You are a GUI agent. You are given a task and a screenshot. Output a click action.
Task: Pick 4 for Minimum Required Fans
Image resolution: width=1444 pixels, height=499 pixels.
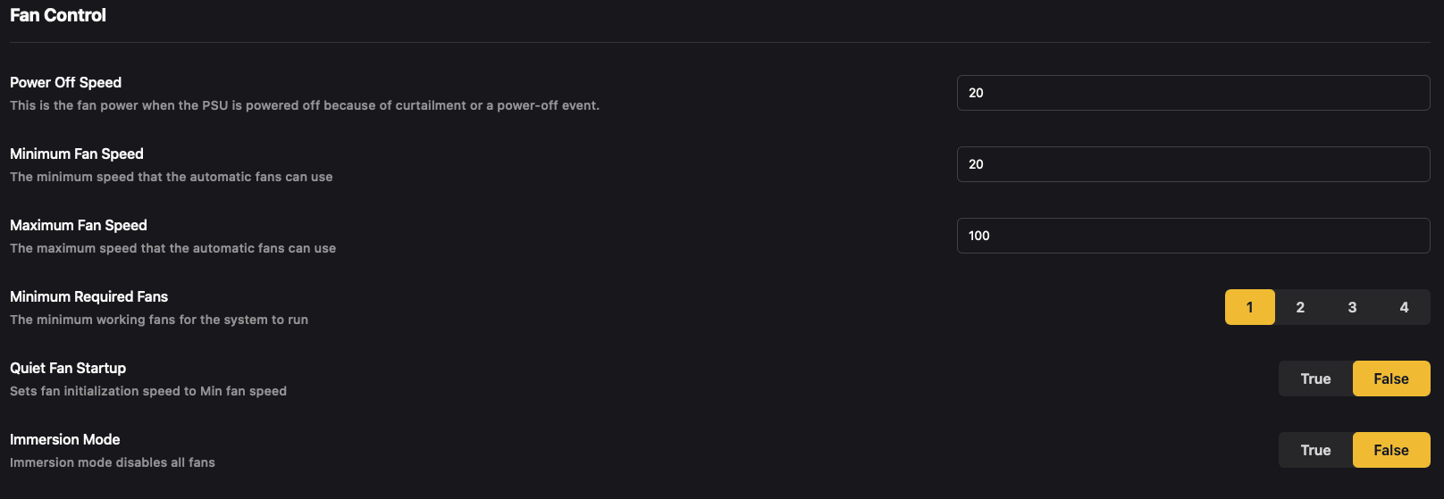pyautogui.click(x=1404, y=307)
